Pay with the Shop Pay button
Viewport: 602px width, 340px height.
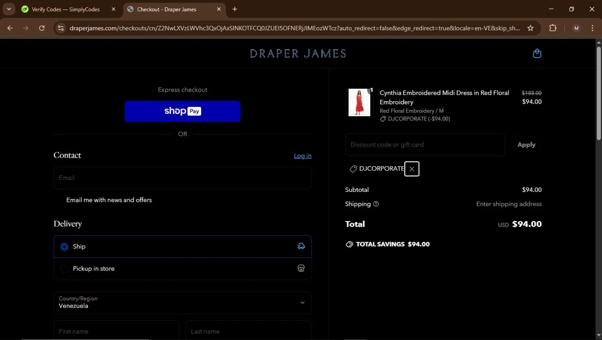point(183,111)
